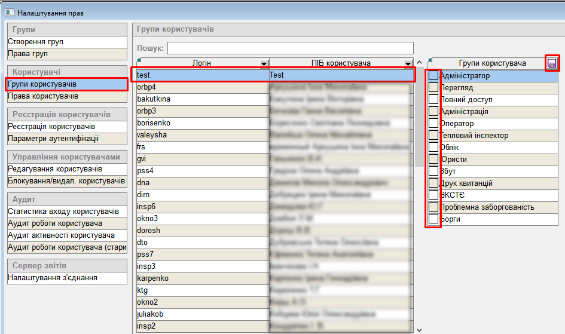The width and height of the screenshot is (565, 334).
Task: Click the user list scroll up arrow
Action: pyautogui.click(x=419, y=62)
